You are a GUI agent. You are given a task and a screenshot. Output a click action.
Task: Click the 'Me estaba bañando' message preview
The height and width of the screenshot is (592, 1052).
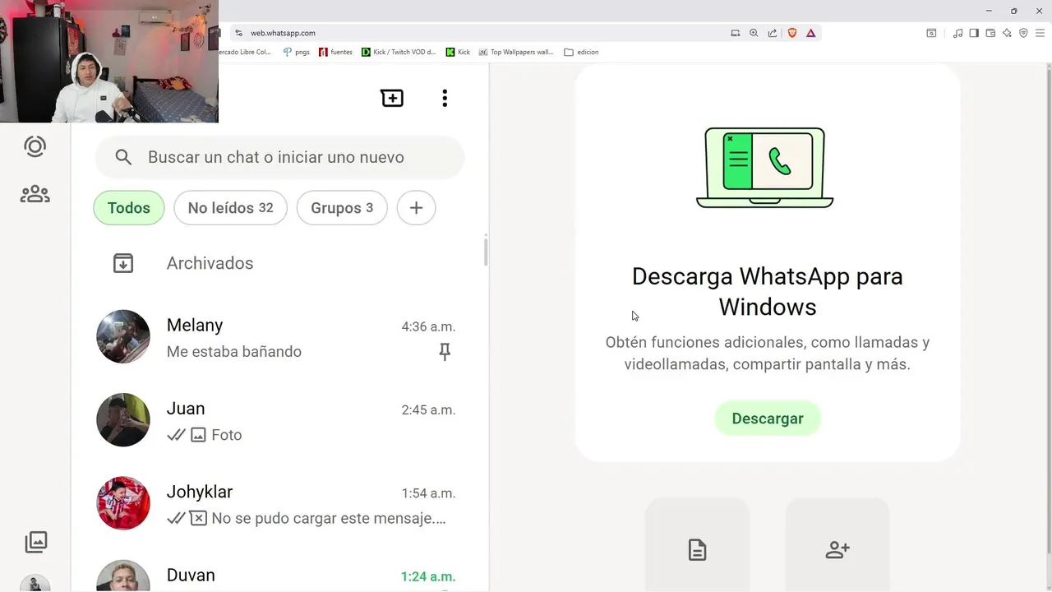[x=234, y=352]
